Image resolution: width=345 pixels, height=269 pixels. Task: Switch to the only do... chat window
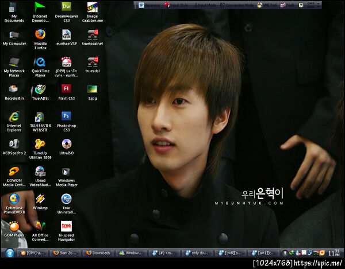point(197,253)
